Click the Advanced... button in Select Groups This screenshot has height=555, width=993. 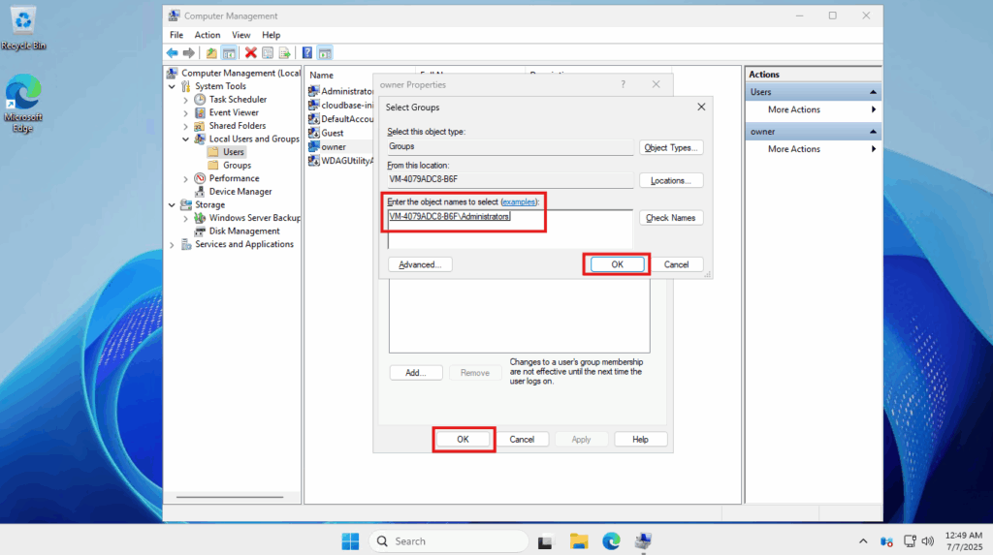420,264
